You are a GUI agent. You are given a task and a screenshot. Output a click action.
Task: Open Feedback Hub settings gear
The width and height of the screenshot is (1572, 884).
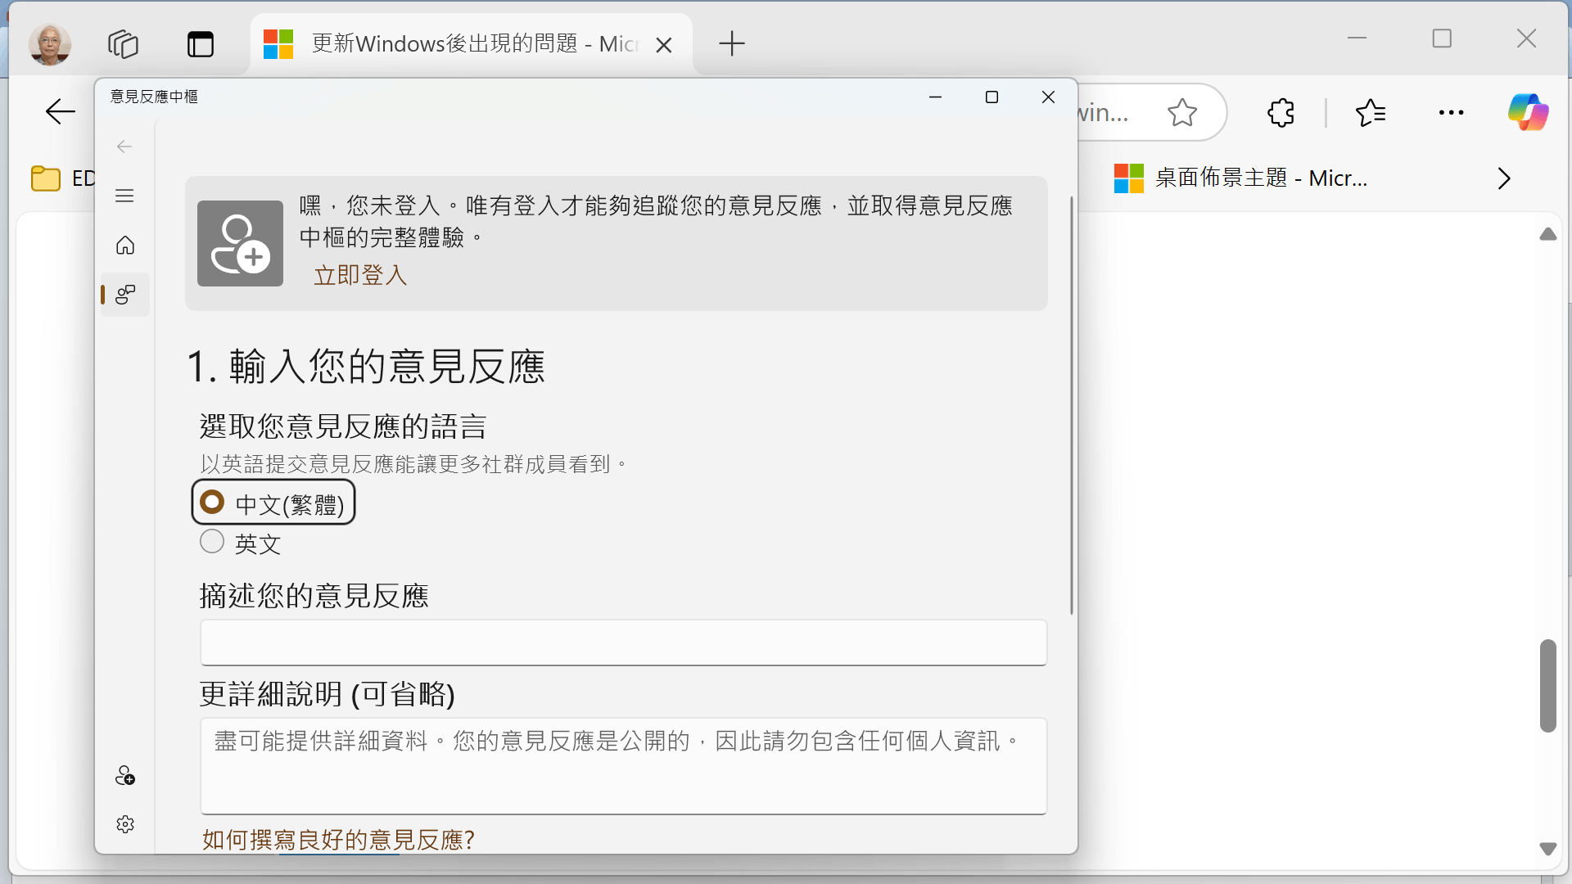125,824
